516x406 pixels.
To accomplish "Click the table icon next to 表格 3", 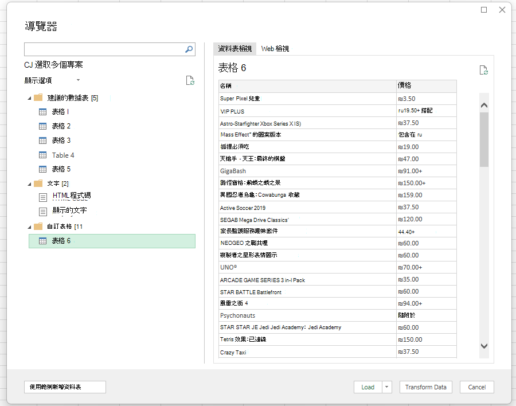I will [43, 140].
